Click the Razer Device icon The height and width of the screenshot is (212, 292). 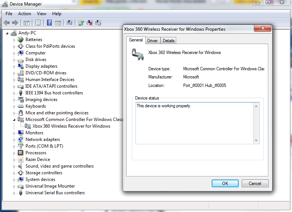(x=21, y=159)
